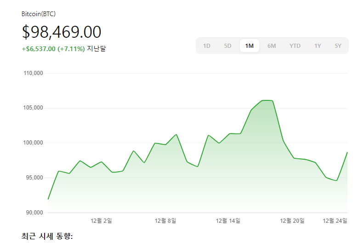
Task: Choose the YTD range tab
Action: pos(295,46)
